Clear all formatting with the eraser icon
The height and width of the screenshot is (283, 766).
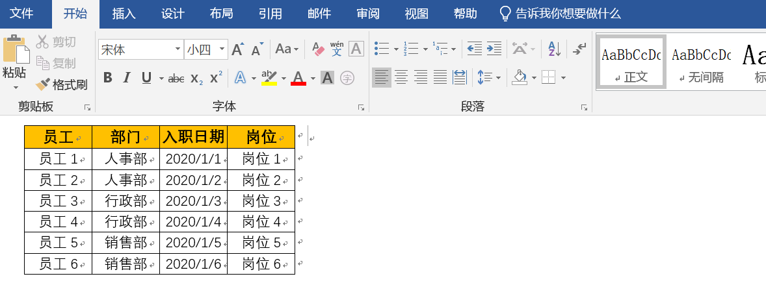318,49
